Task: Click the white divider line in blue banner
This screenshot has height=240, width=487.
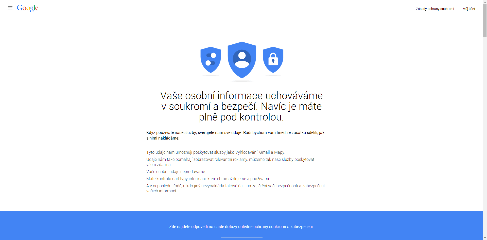Action: coord(241,237)
